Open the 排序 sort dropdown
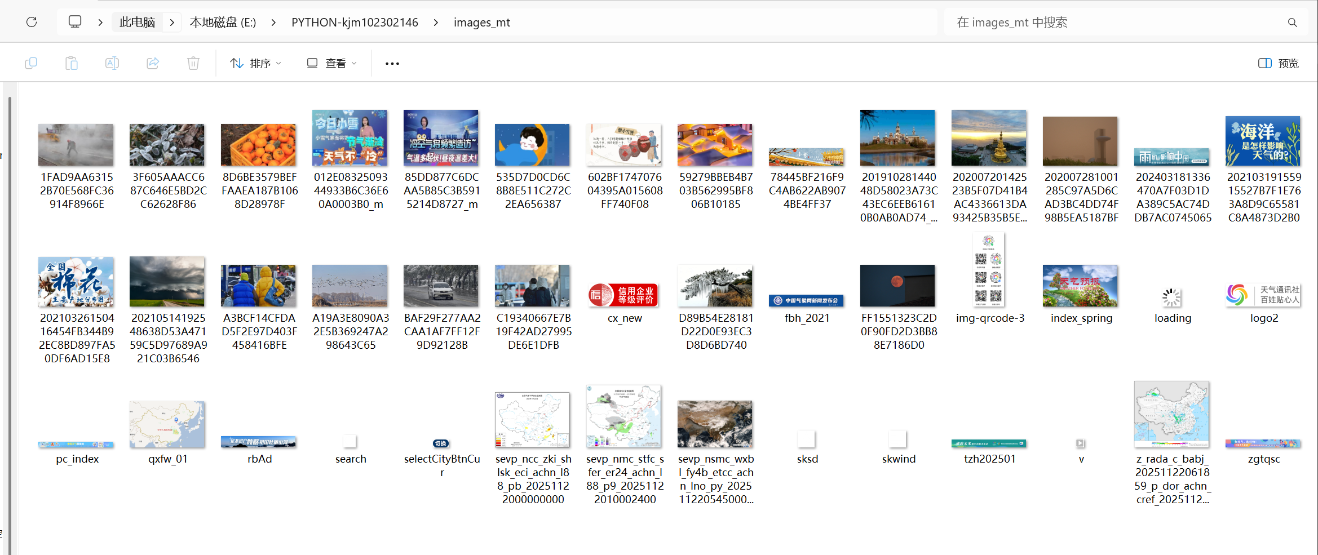The width and height of the screenshot is (1318, 555). (255, 63)
